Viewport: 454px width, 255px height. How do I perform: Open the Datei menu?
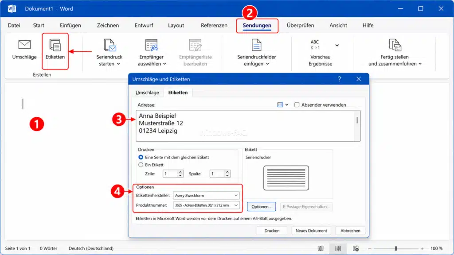pos(14,25)
